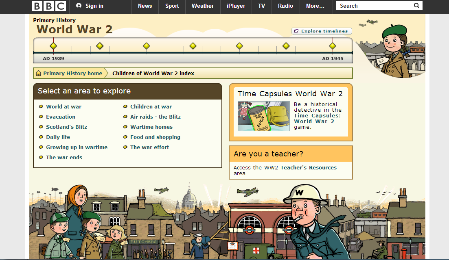
Task: Click the Sign in user icon
Action: pyautogui.click(x=79, y=6)
